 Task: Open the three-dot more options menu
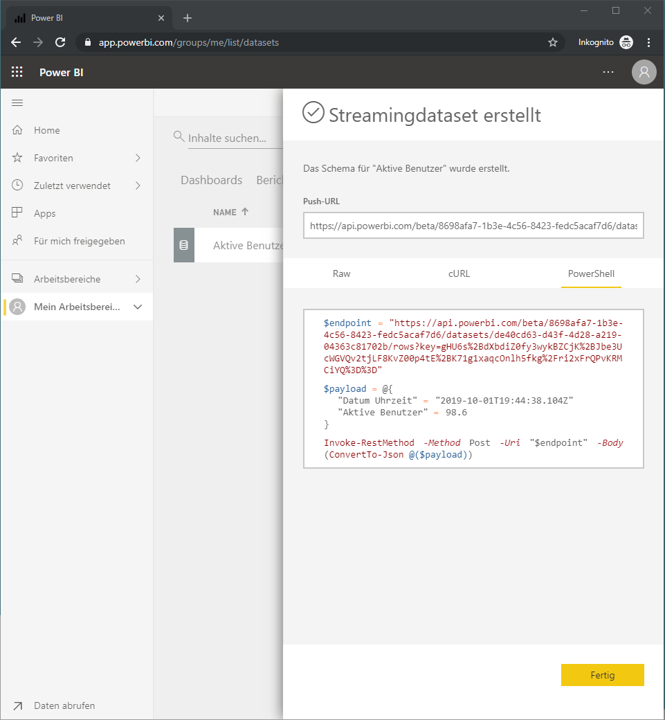click(608, 72)
